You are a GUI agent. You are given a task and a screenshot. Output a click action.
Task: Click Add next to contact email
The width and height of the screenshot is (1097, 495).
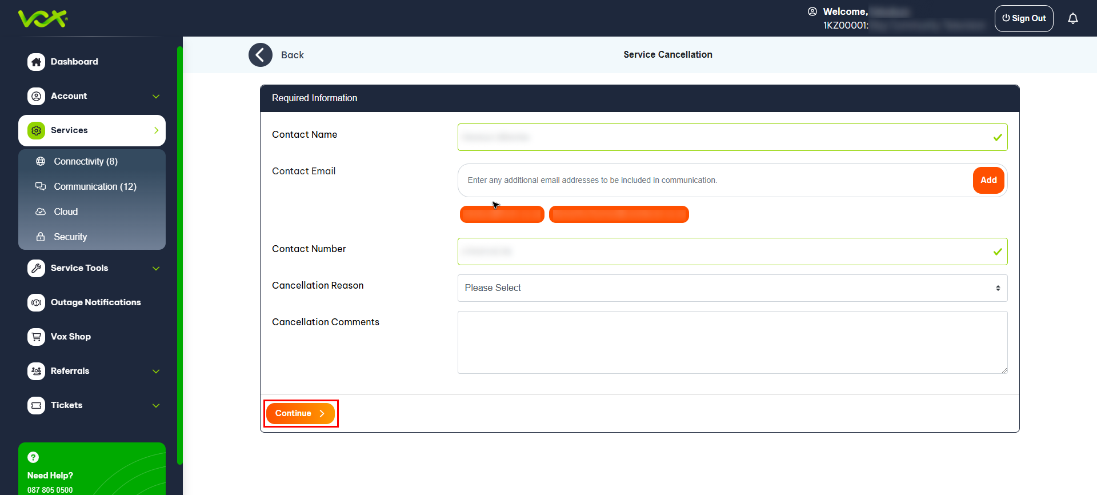pos(988,180)
